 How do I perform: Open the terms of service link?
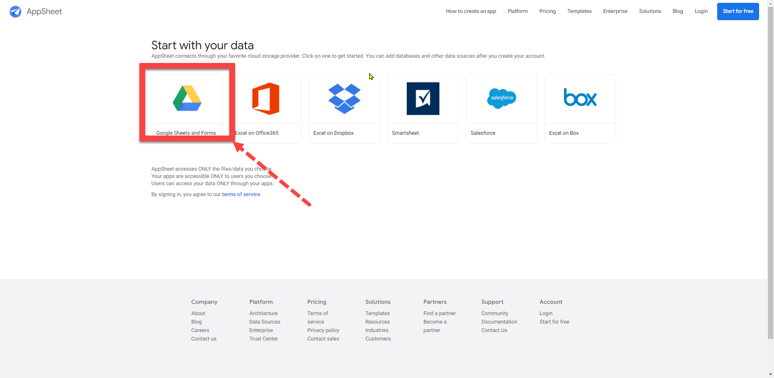coord(241,194)
